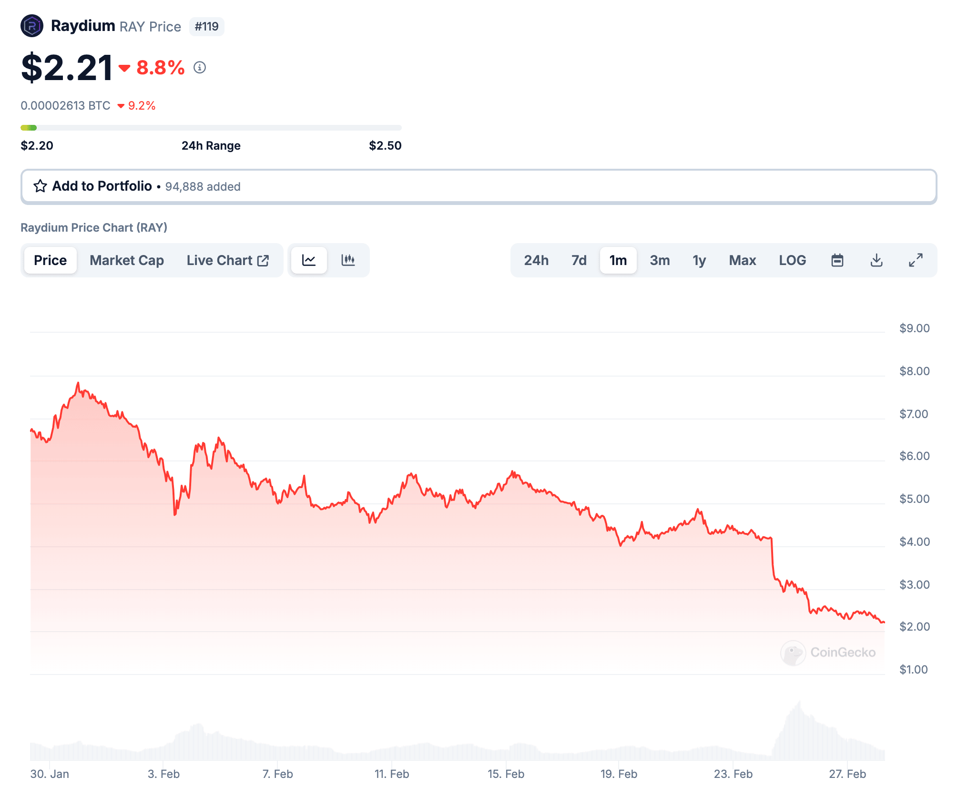Image resolution: width=958 pixels, height=797 pixels.
Task: Click the volume spike near 25 Feb
Action: click(799, 729)
